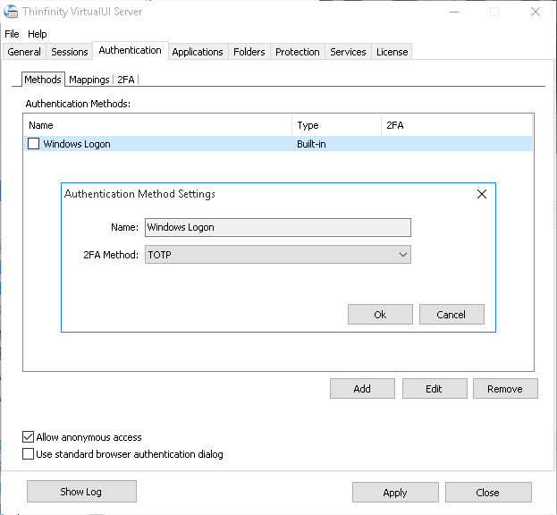Open the Help menu
Screen dimensions: 557x515
click(x=38, y=34)
